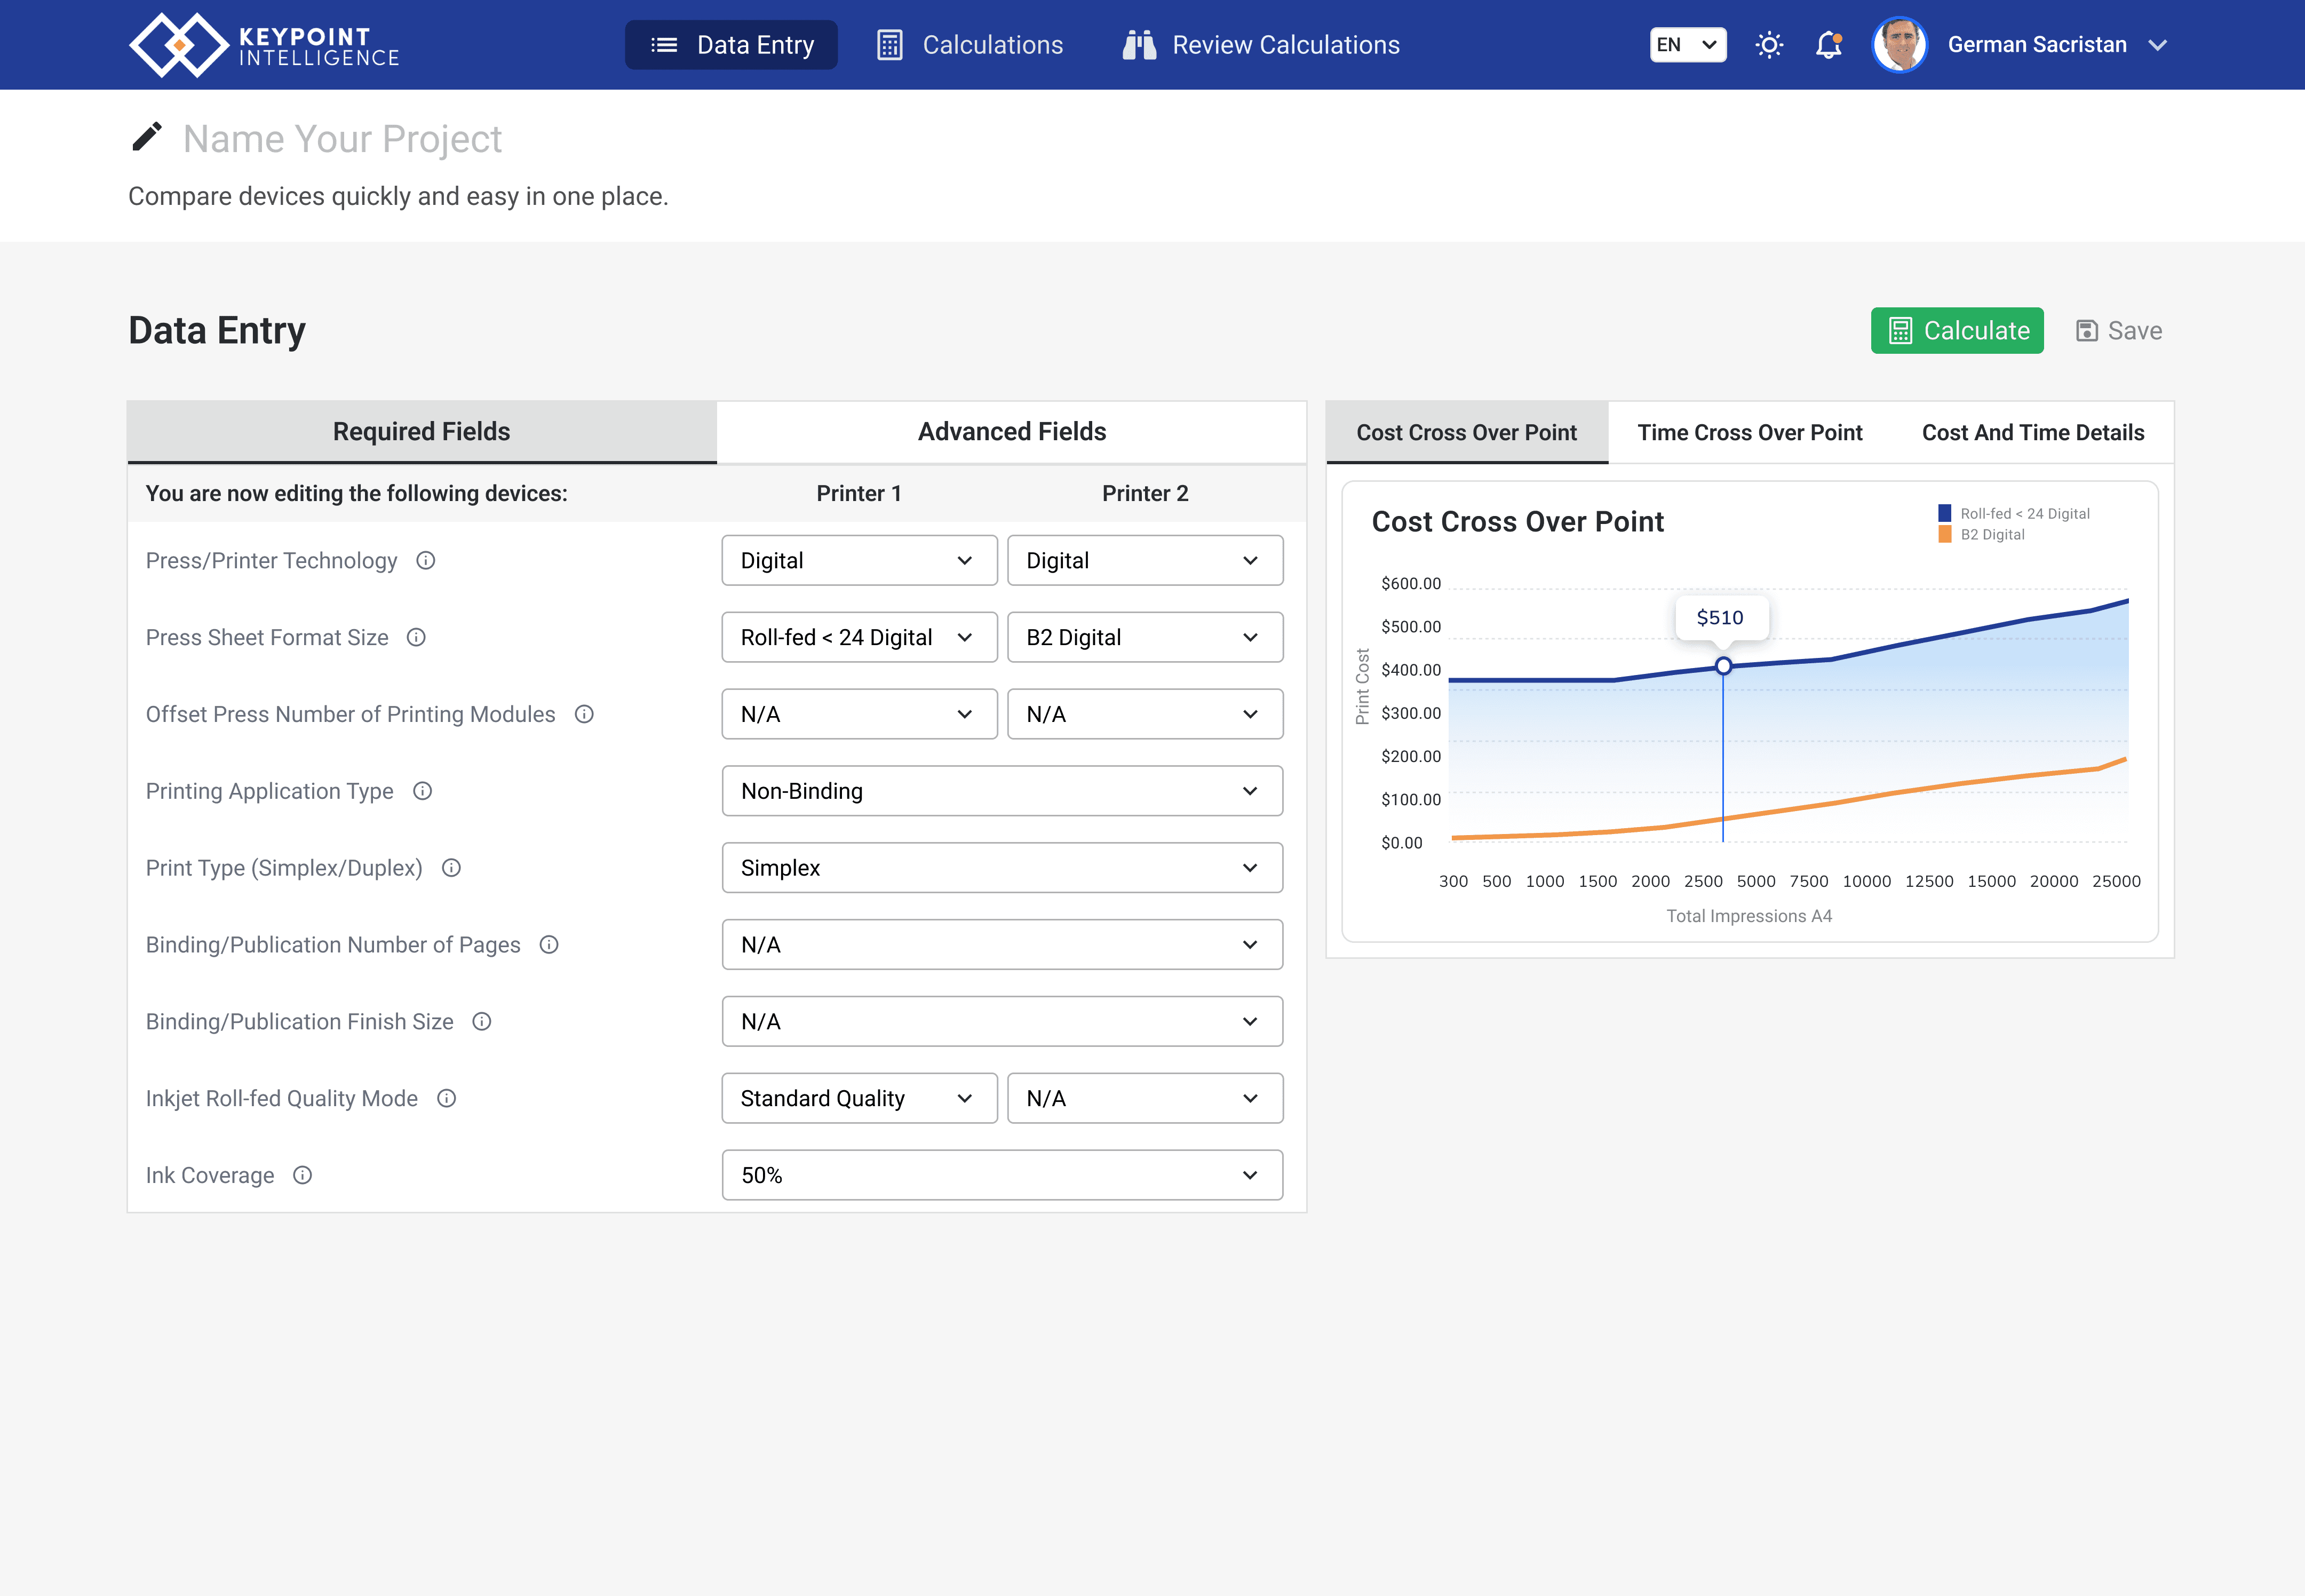The width and height of the screenshot is (2305, 1596).
Task: Click German Sacristan's profile avatar
Action: [x=1900, y=45]
